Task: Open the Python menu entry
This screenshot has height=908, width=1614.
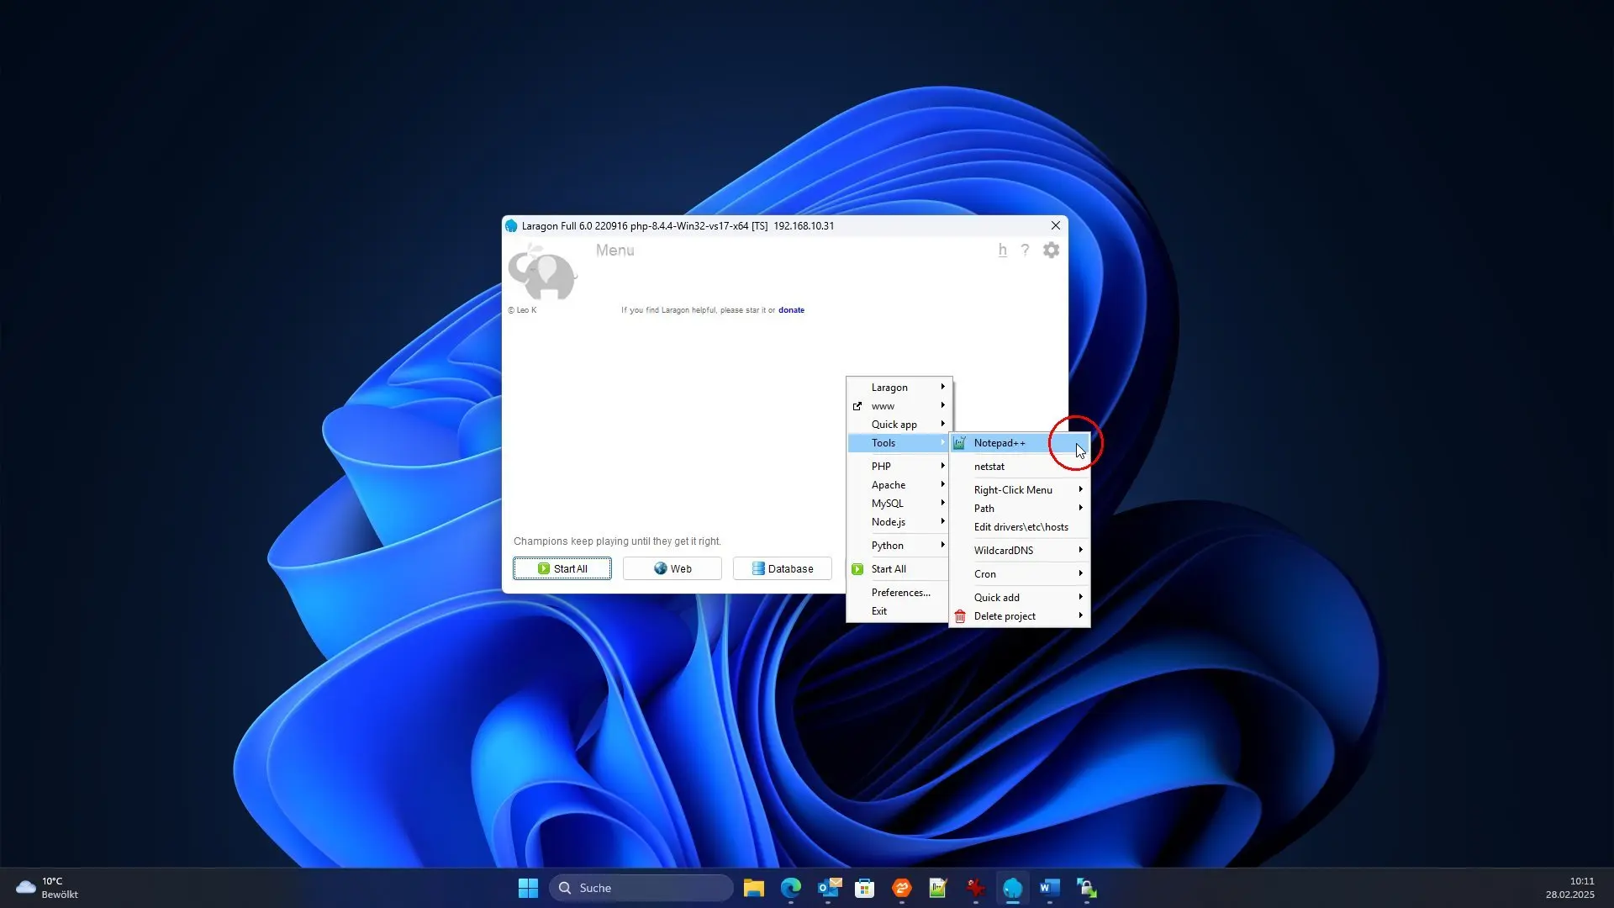Action: pyautogui.click(x=899, y=546)
